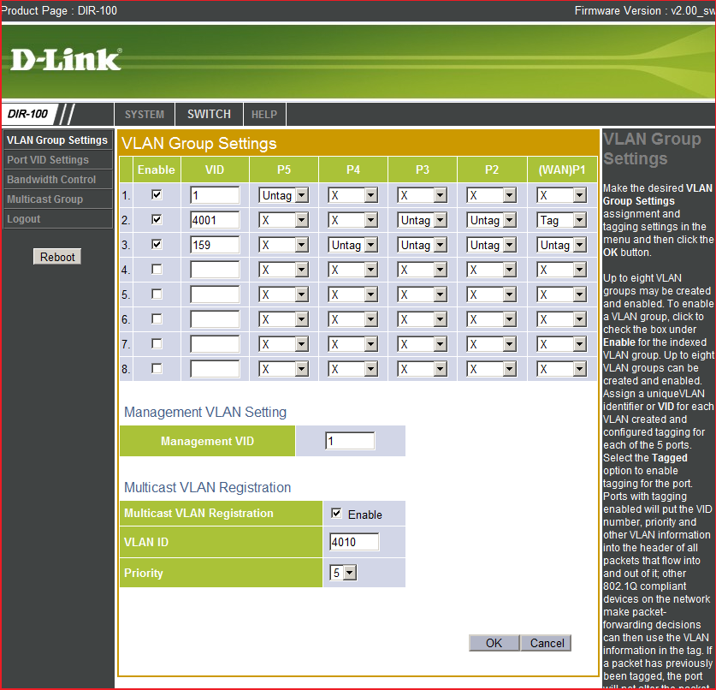716x690 pixels.
Task: Switch to the SYSTEM tab
Action: pos(145,114)
